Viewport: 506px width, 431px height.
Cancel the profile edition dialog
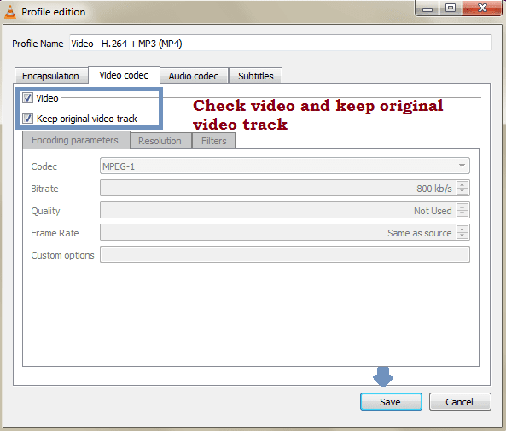[460, 402]
